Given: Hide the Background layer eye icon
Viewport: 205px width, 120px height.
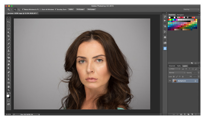Looking at the screenshot, I should point(170,81).
